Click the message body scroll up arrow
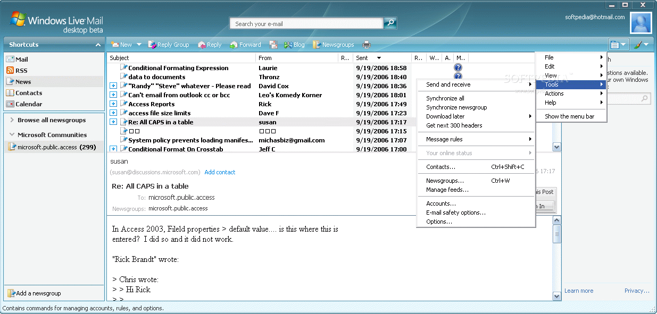 point(557,220)
